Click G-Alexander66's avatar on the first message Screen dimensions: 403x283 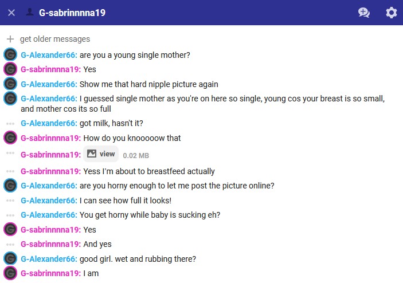(x=10, y=55)
